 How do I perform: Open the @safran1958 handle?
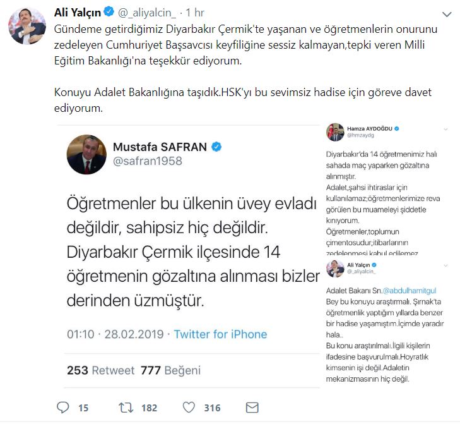(x=148, y=161)
